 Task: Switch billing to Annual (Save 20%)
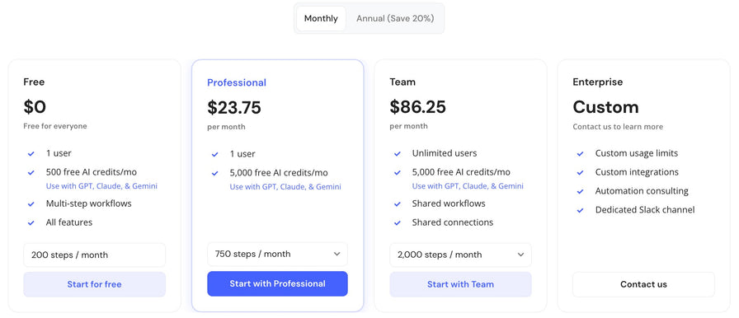click(395, 19)
